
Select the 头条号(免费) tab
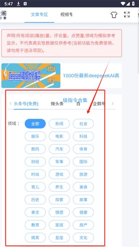(26, 104)
